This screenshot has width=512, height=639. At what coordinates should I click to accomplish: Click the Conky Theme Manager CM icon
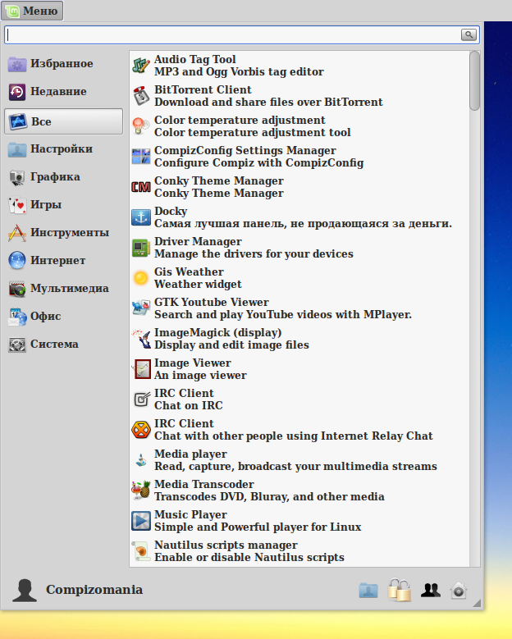[x=141, y=187]
